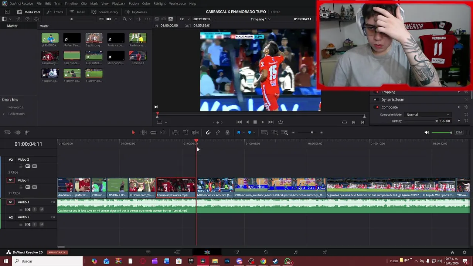Click the Replace Clip icon
473x266 pixels.
[195, 133]
